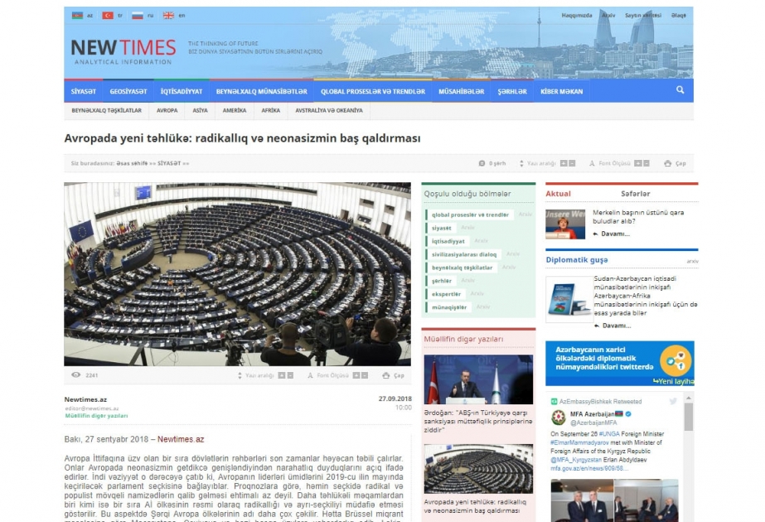Click the red Newtimes.az link in article

point(181,439)
